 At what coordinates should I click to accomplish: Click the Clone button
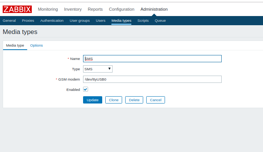pos(114,100)
